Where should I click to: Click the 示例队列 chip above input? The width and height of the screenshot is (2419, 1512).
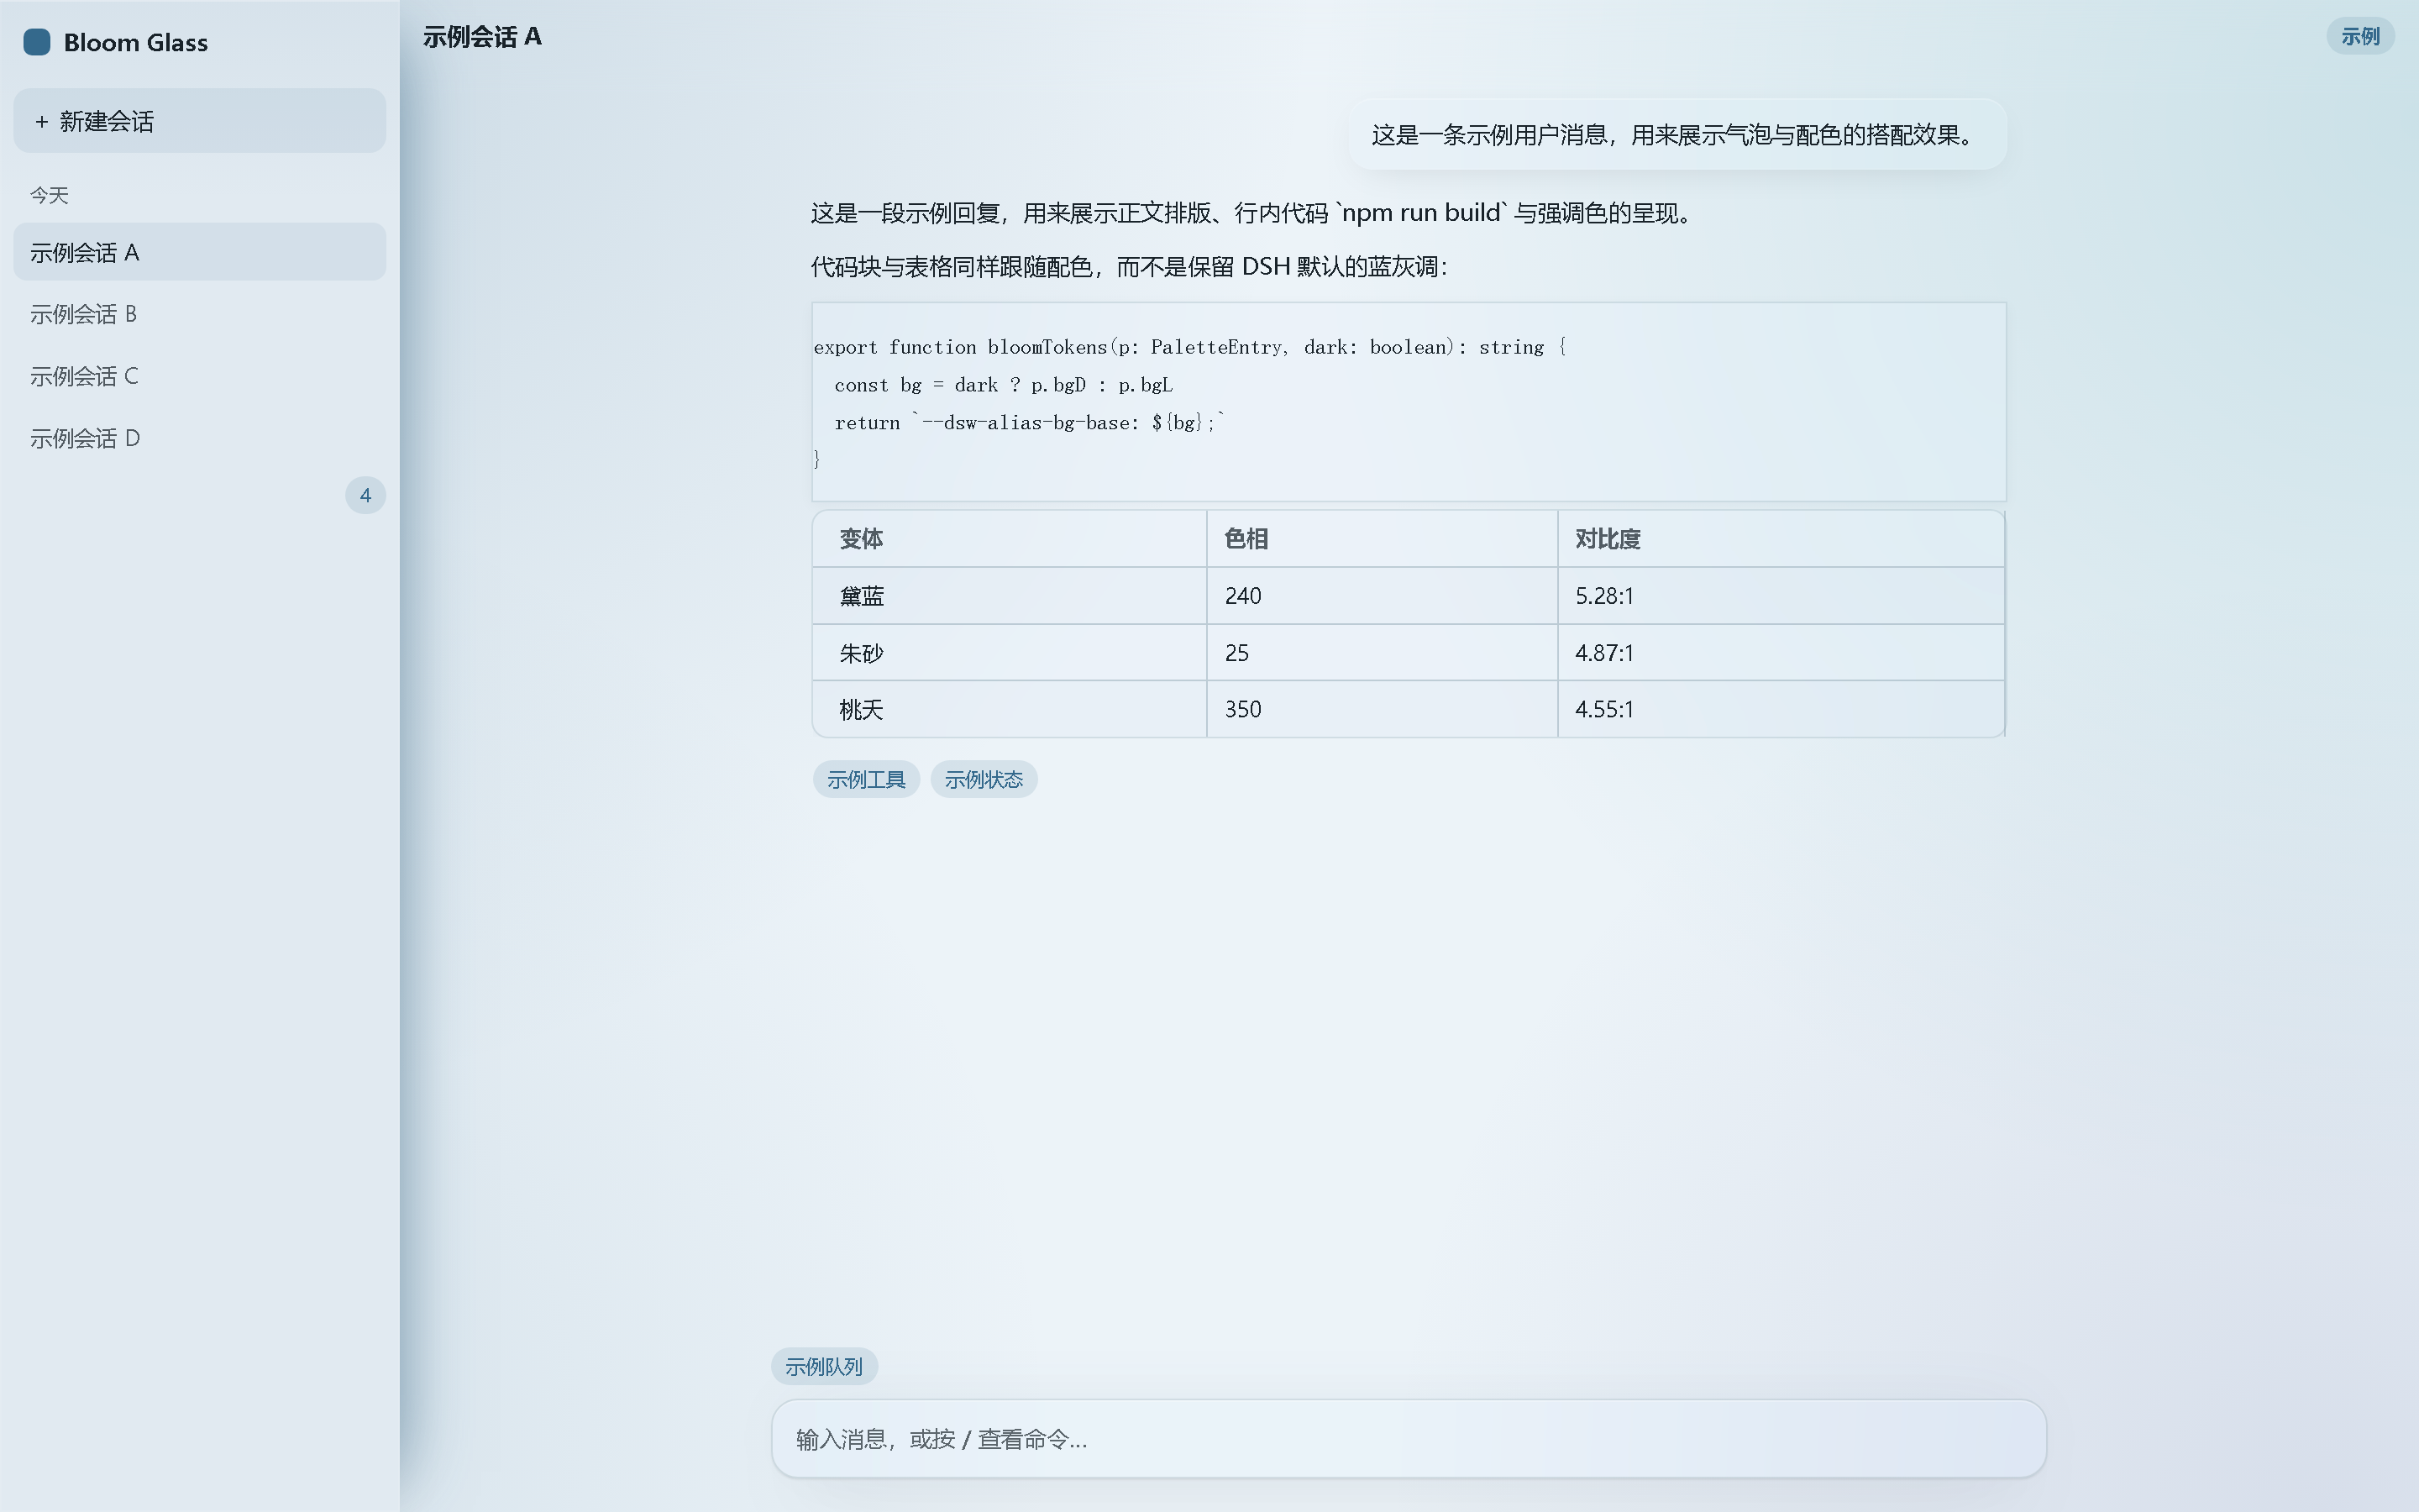point(824,1366)
